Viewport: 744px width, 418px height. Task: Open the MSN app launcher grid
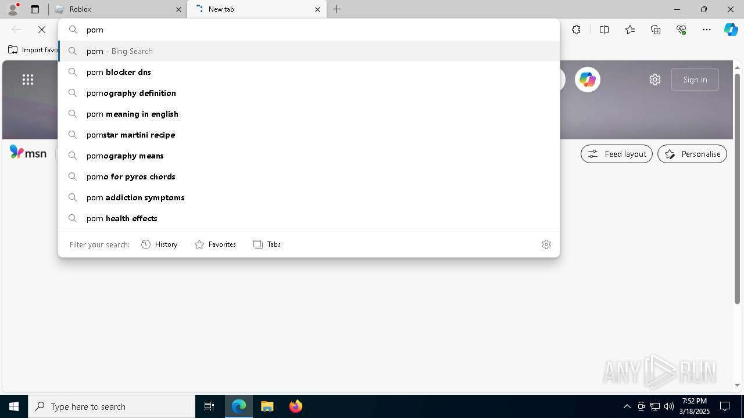click(28, 80)
